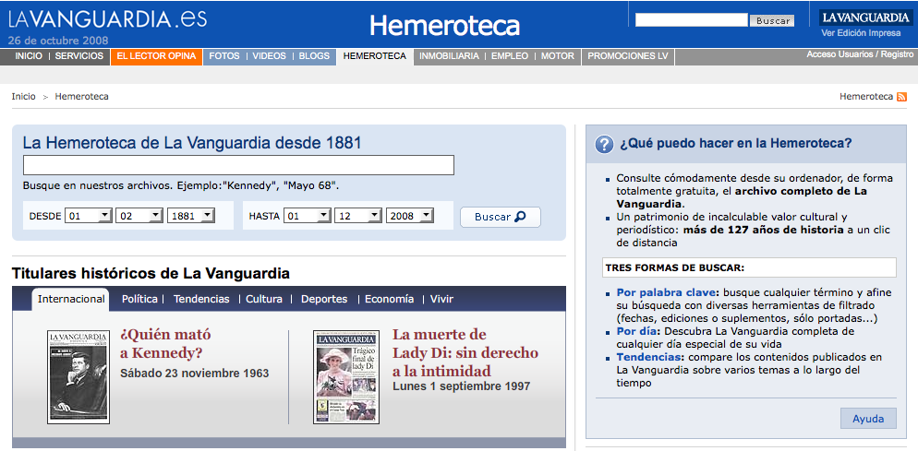The image size is (918, 451).
Task: Open the '¿Quién mató a Kennedy?' headline
Action: 165,344
